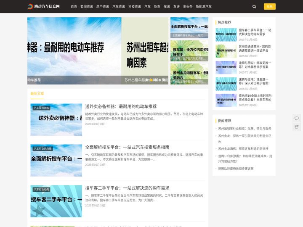Open 要闻资讯 nav item
Viewport: 303px width, 227px height.
(87, 6)
